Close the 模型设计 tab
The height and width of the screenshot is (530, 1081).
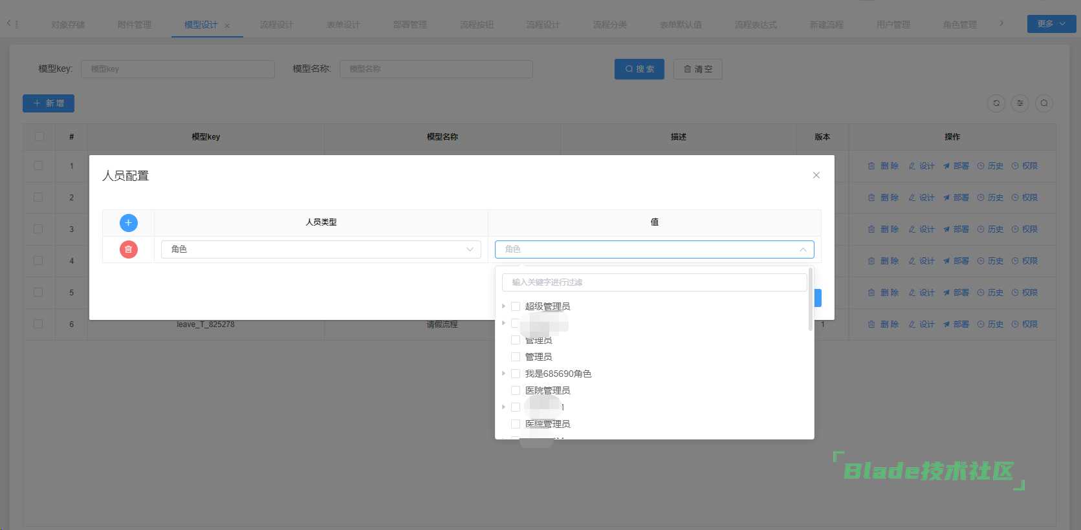click(227, 26)
